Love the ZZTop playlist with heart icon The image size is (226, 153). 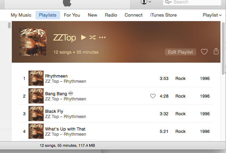[204, 52]
